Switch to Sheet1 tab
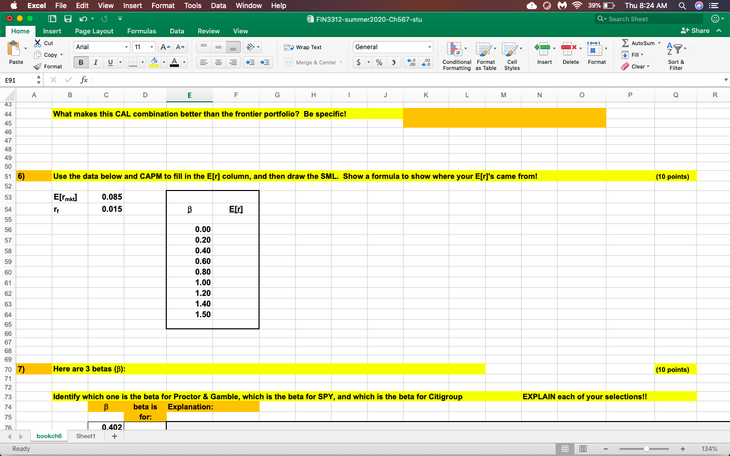 (86, 436)
